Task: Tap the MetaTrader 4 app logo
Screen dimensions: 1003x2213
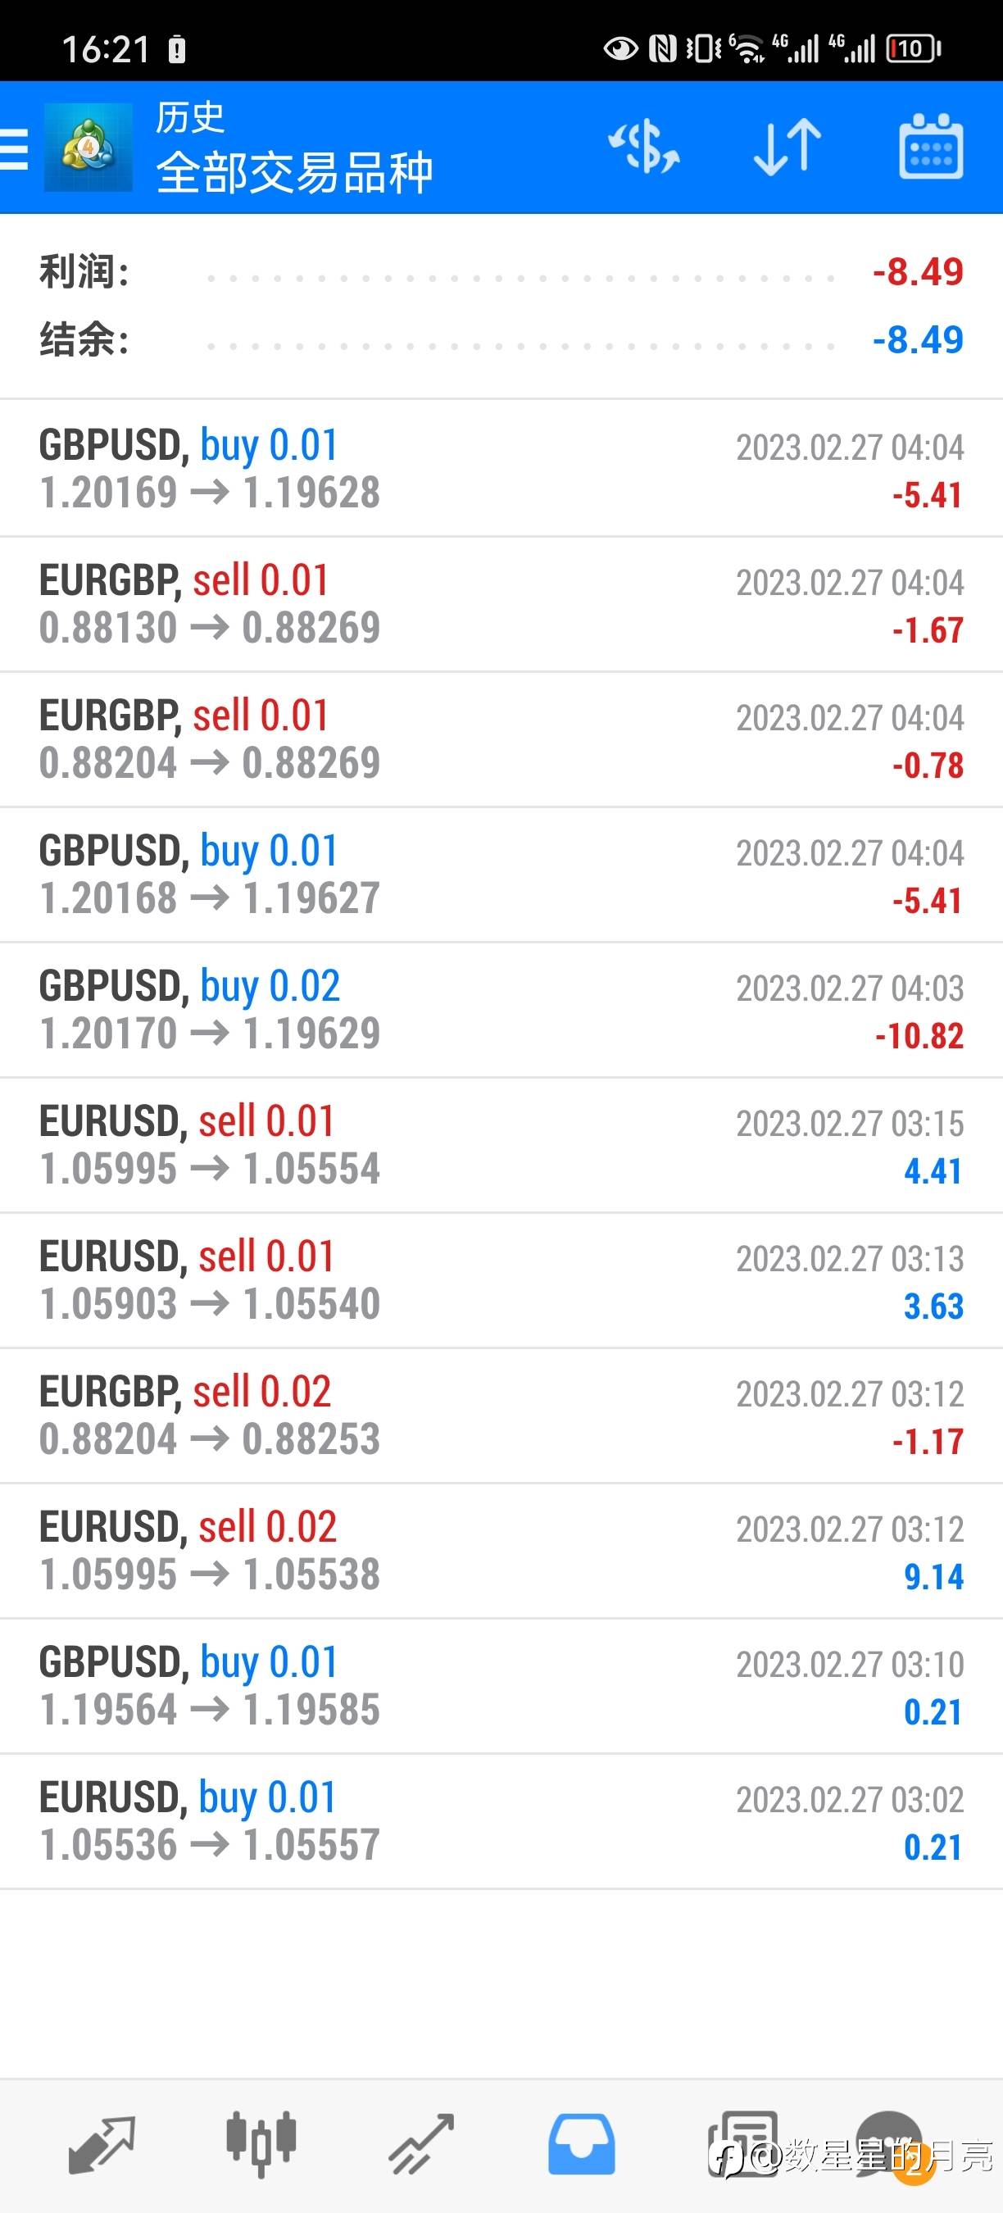Action: [x=88, y=147]
